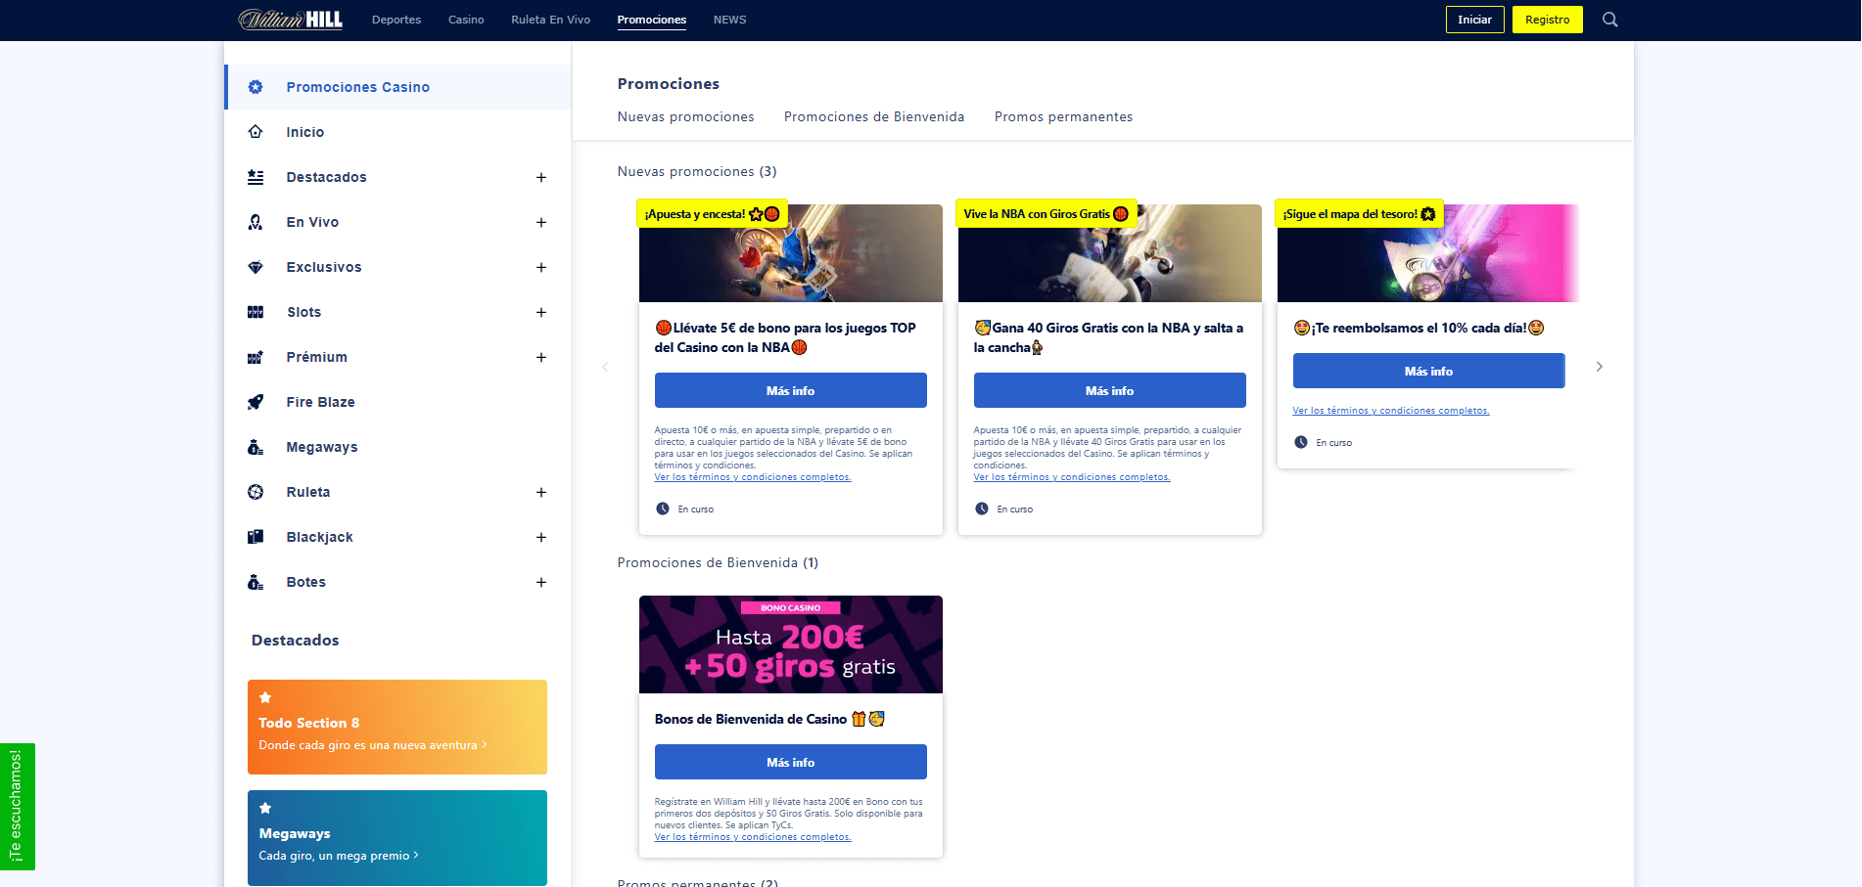
Task: Click the ¡Apuesta y encesta! promo banner image
Action: pos(790,253)
